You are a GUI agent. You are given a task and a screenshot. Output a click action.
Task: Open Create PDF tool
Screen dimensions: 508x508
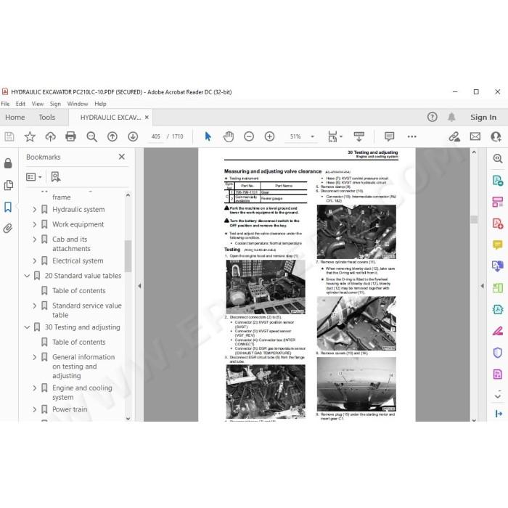click(498, 224)
